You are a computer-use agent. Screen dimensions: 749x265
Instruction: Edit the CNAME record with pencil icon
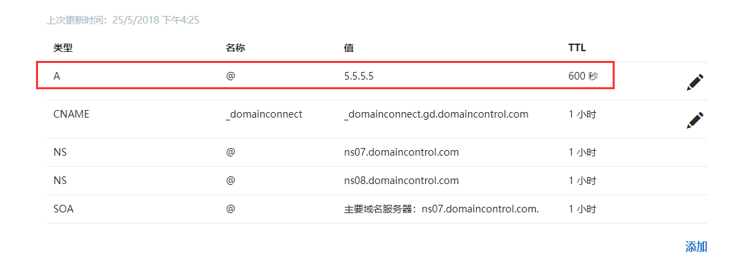695,120
